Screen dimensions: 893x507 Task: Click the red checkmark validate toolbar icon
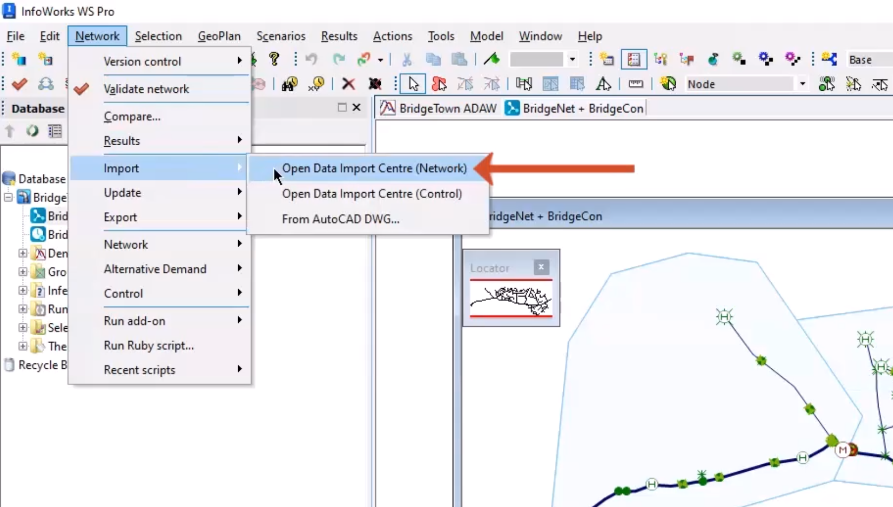(20, 84)
